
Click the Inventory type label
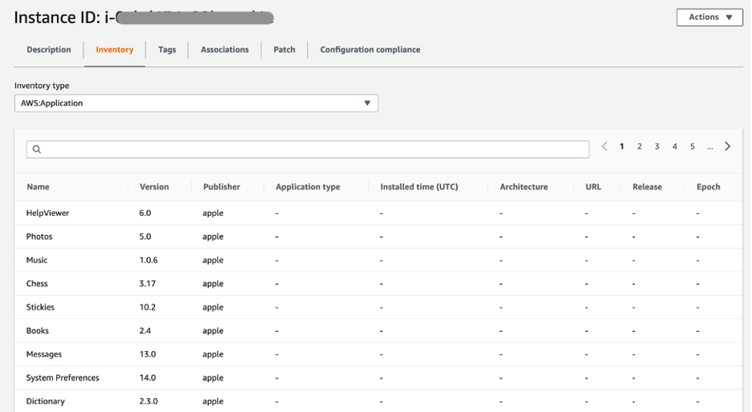click(x=42, y=85)
